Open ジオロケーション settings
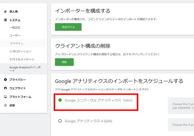This screenshot has width=194, height=136. [x=20, y=51]
